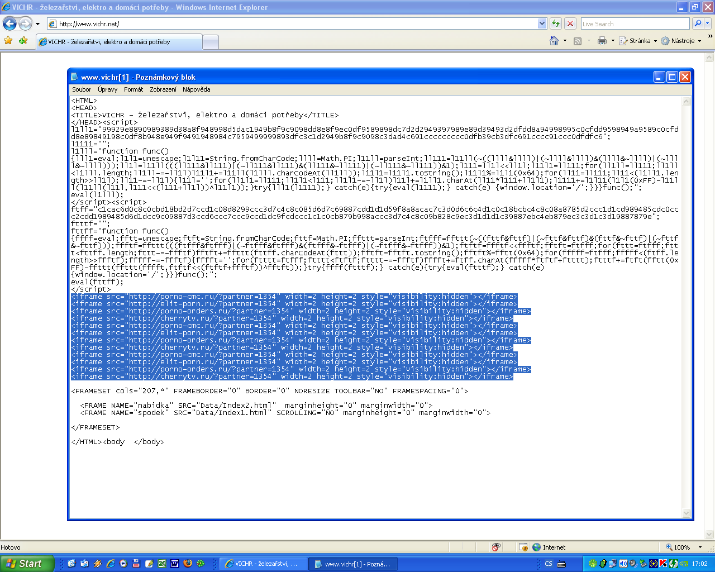Launch Firefox from Quick Launch bar
715x572 pixels.
coord(187,564)
